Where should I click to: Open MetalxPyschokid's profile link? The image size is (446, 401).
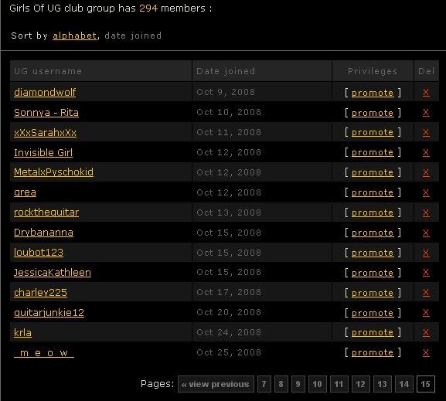tap(53, 172)
